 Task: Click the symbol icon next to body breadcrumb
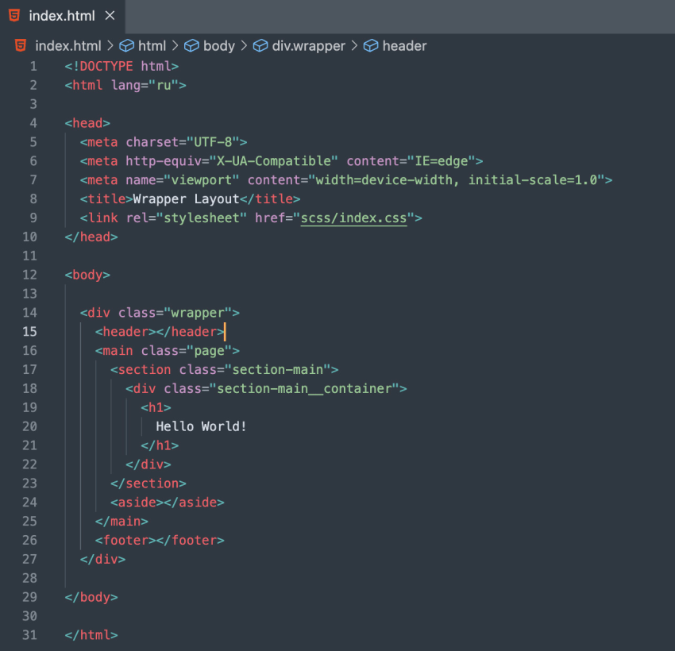pos(191,45)
